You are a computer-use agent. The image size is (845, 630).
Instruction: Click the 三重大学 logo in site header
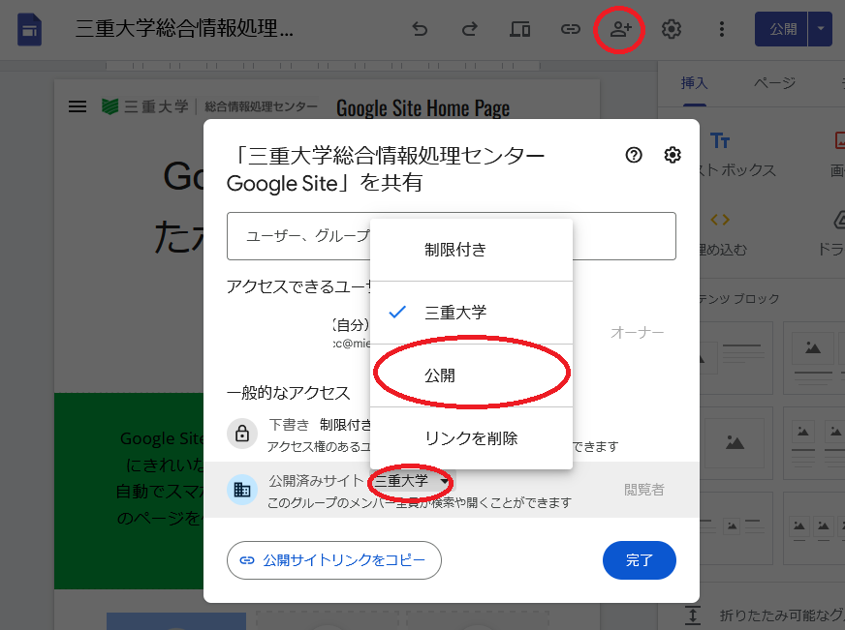click(145, 106)
